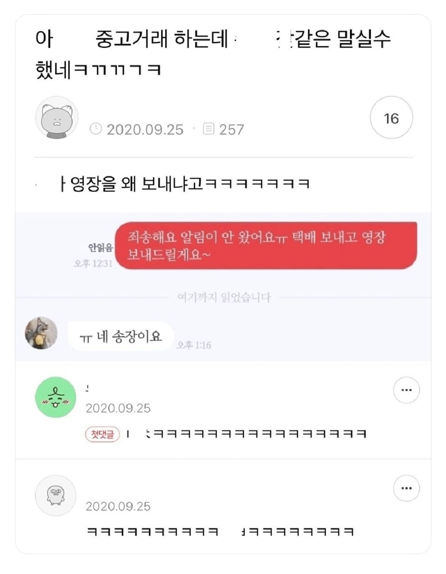This screenshot has height=574, width=446.
Task: Select the red chat message bubble
Action: coord(266,246)
